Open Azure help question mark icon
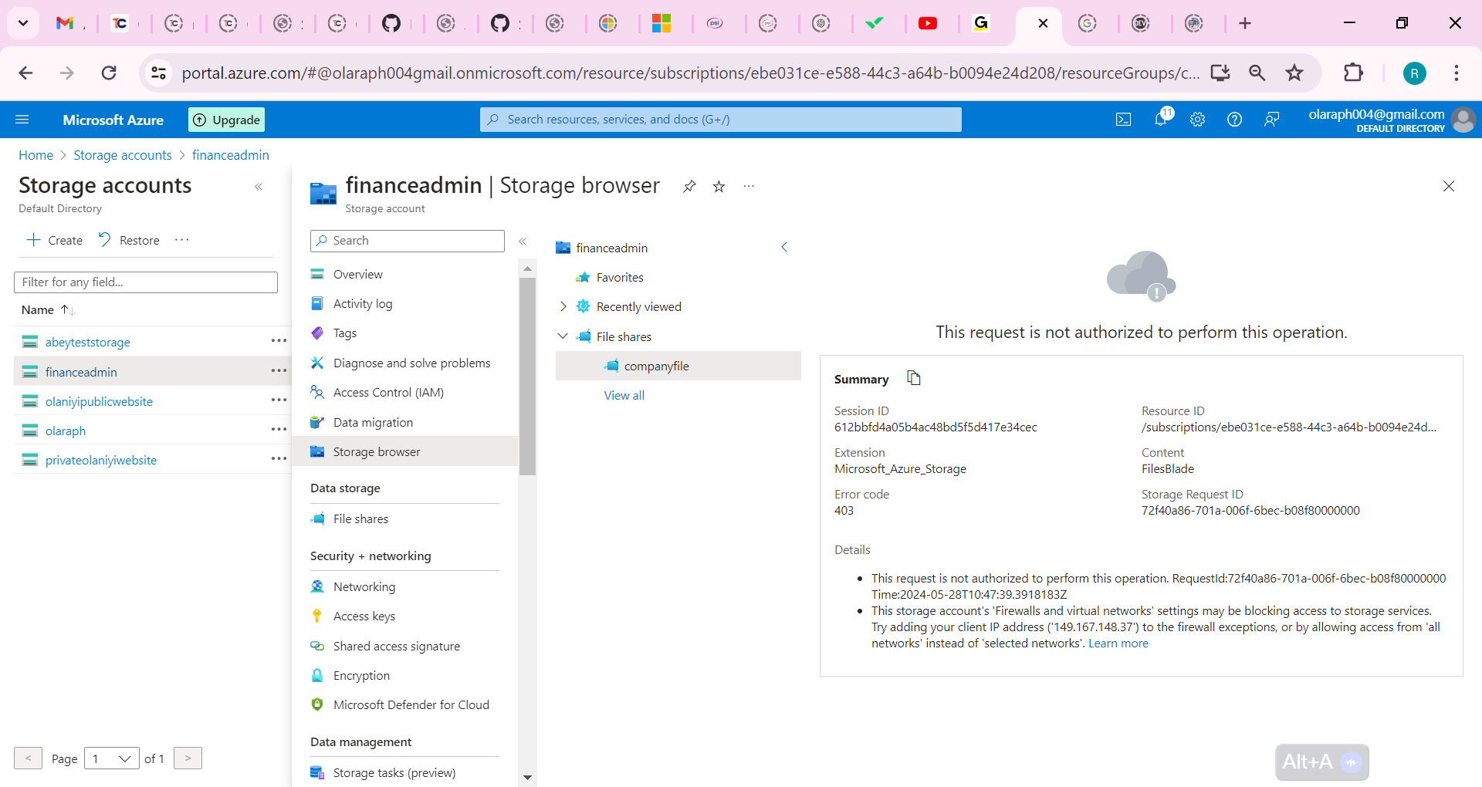 [1234, 120]
